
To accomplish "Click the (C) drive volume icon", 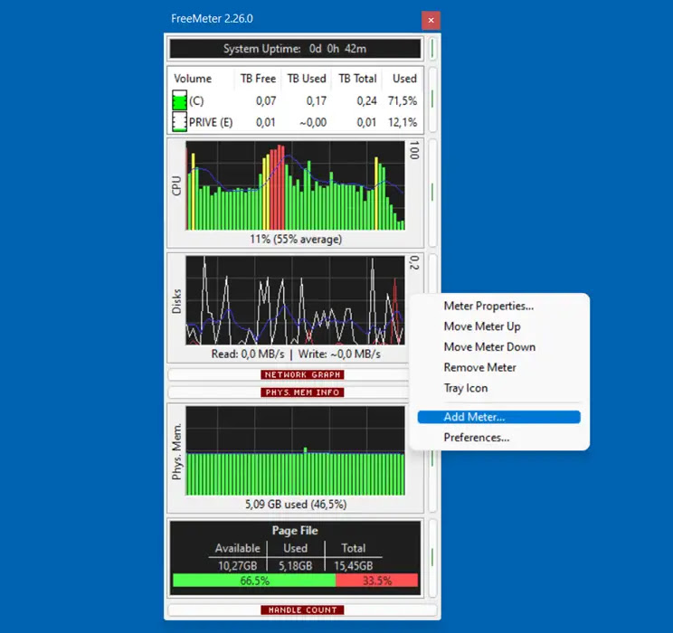I will click(x=179, y=100).
